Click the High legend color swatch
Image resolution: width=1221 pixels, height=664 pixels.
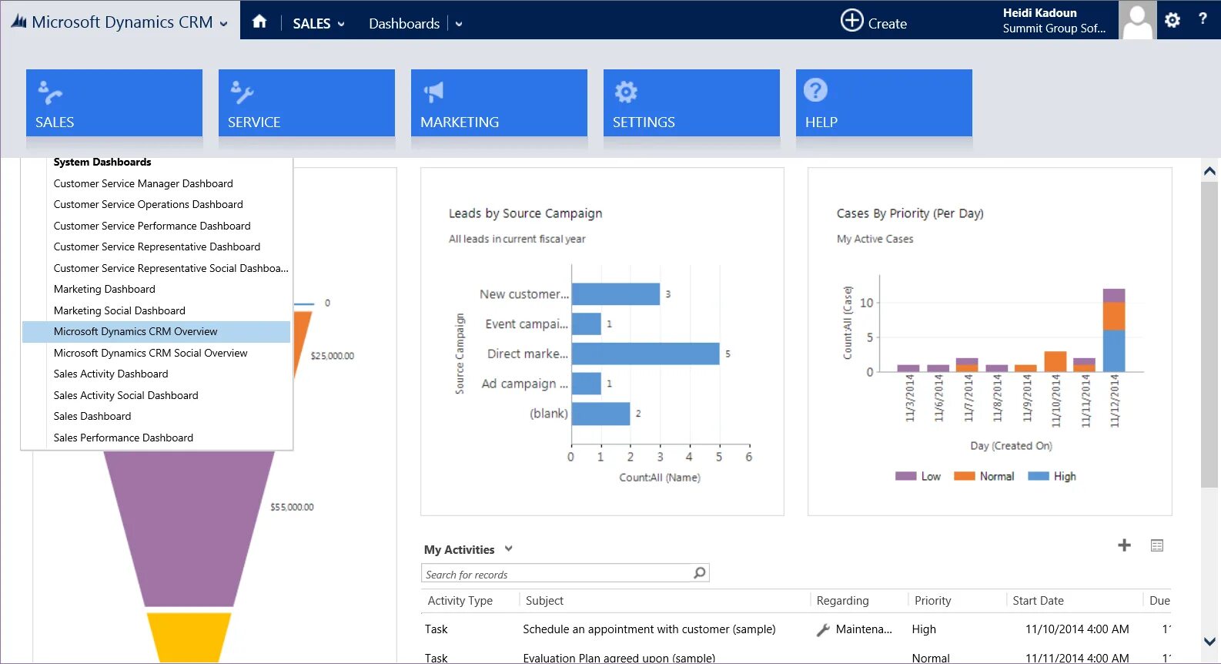coord(1039,476)
